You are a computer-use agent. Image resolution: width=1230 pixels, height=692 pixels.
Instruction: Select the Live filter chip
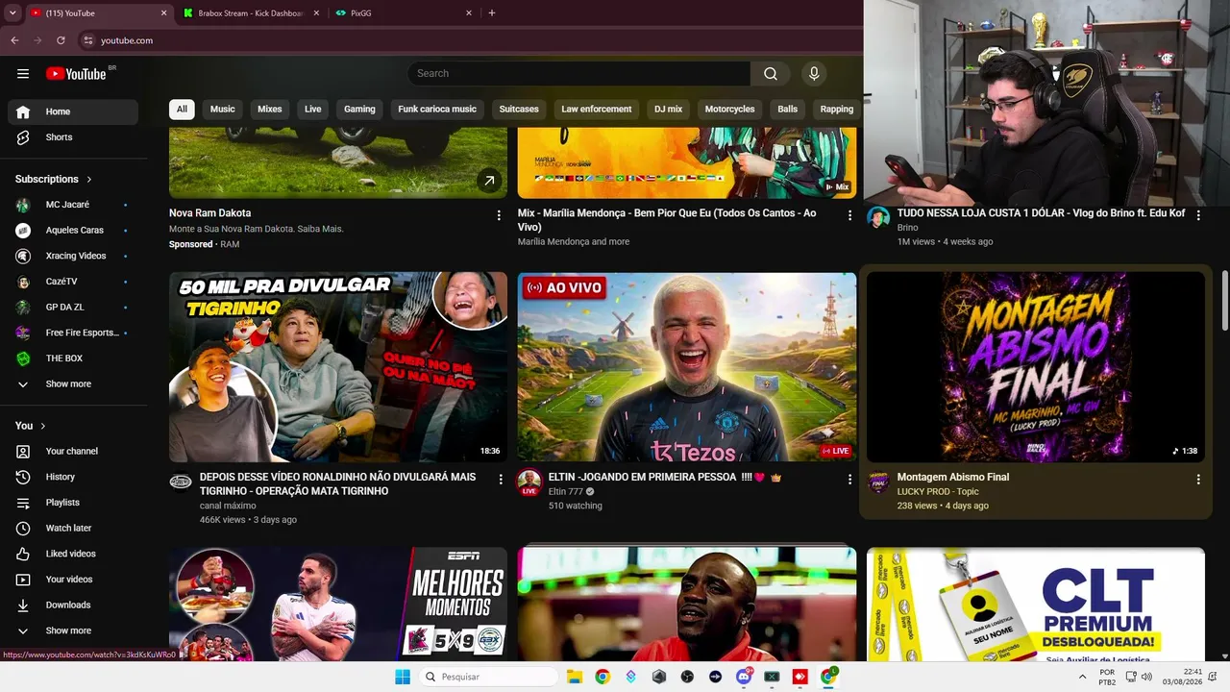point(313,110)
